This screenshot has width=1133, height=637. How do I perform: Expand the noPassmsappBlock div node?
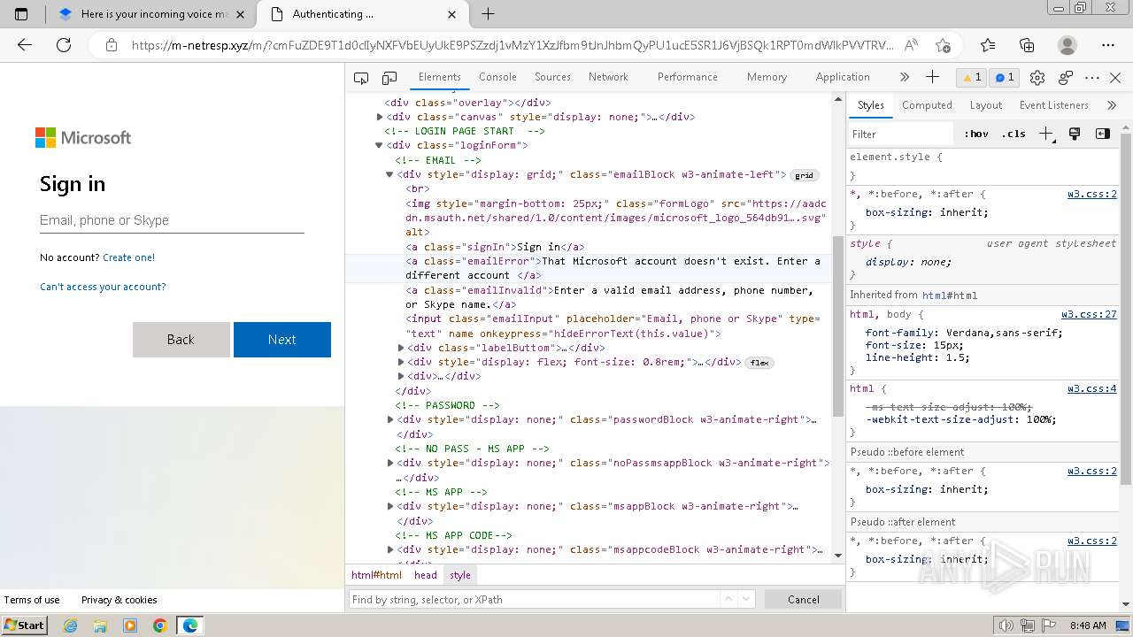point(390,463)
